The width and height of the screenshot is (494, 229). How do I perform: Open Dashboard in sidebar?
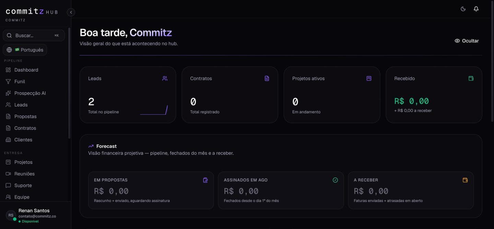(34, 70)
